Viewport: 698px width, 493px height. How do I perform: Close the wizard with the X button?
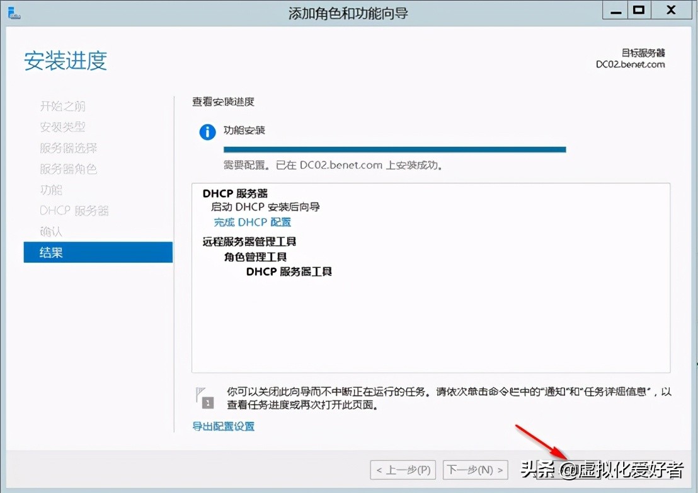(672, 10)
